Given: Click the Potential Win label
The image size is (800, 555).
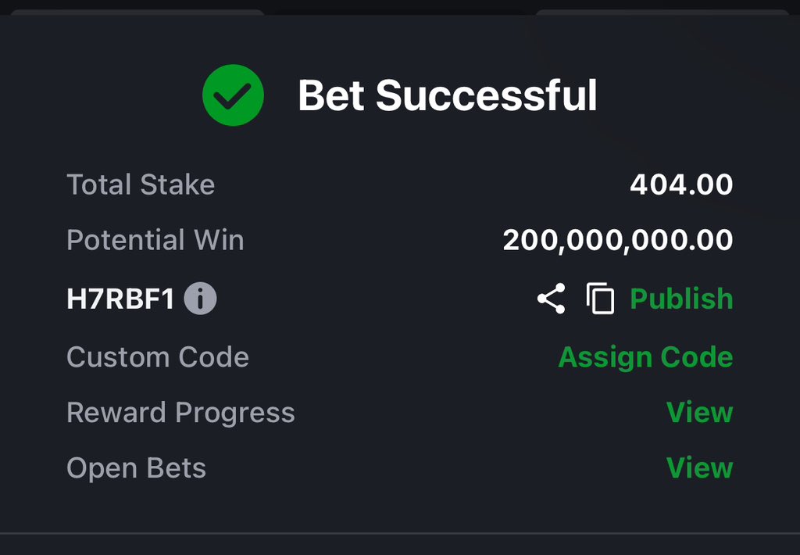Looking at the screenshot, I should point(155,240).
